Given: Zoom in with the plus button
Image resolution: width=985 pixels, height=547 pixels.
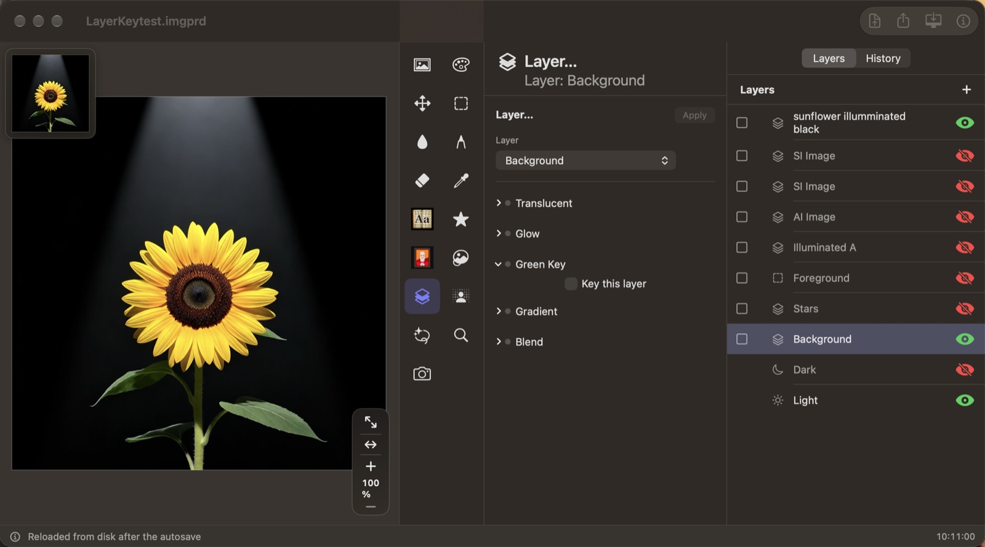Looking at the screenshot, I should click(371, 466).
